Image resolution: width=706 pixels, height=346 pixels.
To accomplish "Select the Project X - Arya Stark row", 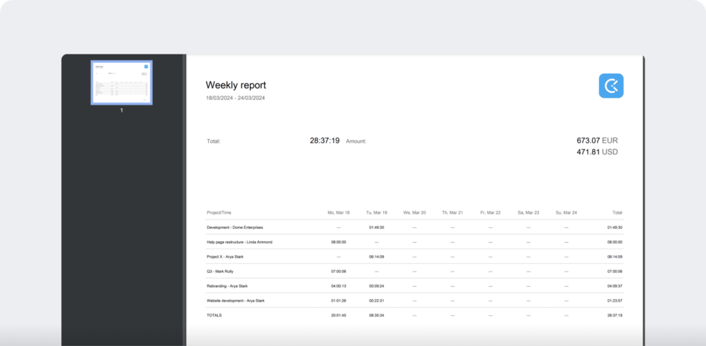I will [x=225, y=257].
